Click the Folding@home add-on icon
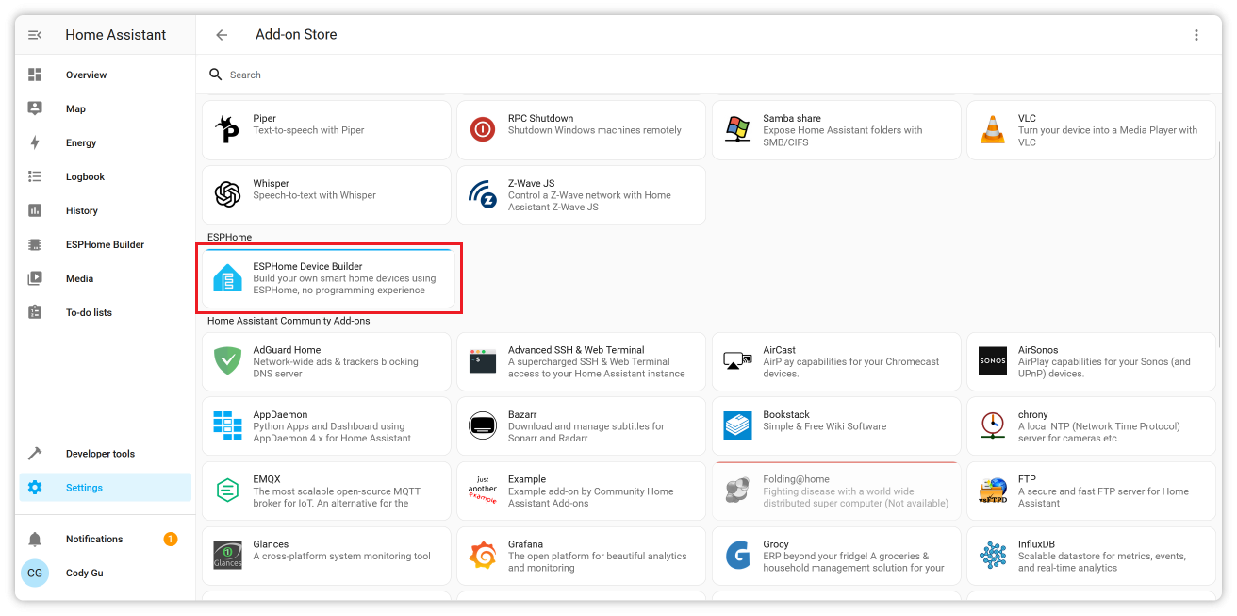The height and width of the screenshot is (616, 1237). pos(737,491)
